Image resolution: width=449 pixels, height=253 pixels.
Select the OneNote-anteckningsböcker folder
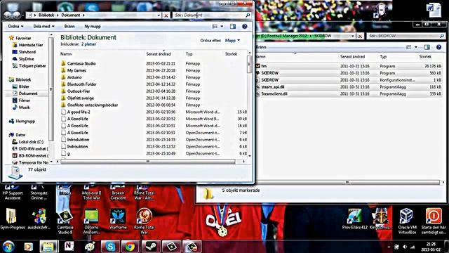[93, 105]
